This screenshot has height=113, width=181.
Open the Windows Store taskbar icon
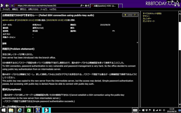(28, 110)
